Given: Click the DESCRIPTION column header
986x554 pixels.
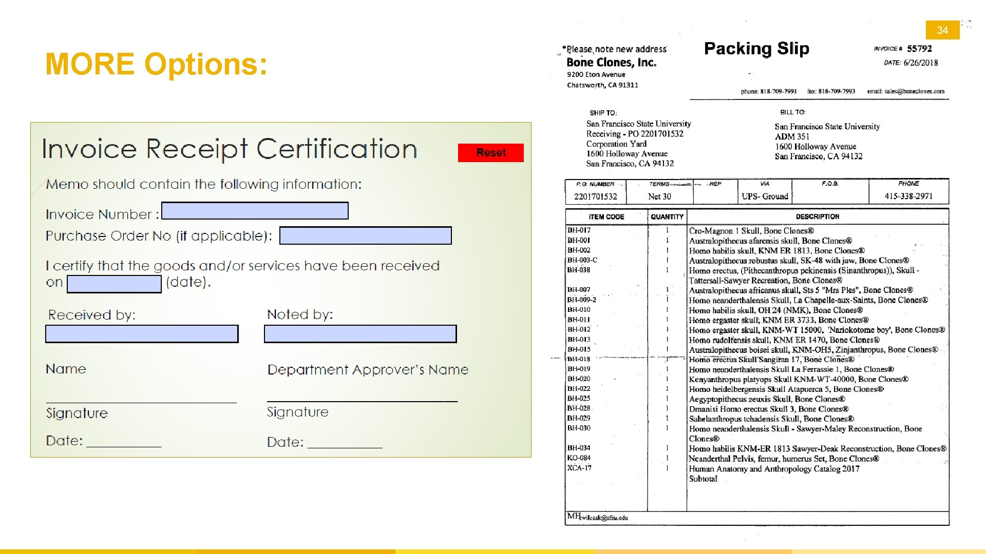Looking at the screenshot, I should click(x=817, y=216).
